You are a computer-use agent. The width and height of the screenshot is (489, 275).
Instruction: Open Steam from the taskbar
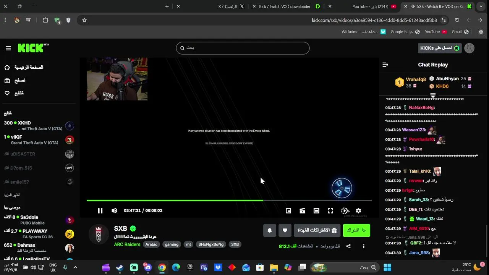click(120, 267)
